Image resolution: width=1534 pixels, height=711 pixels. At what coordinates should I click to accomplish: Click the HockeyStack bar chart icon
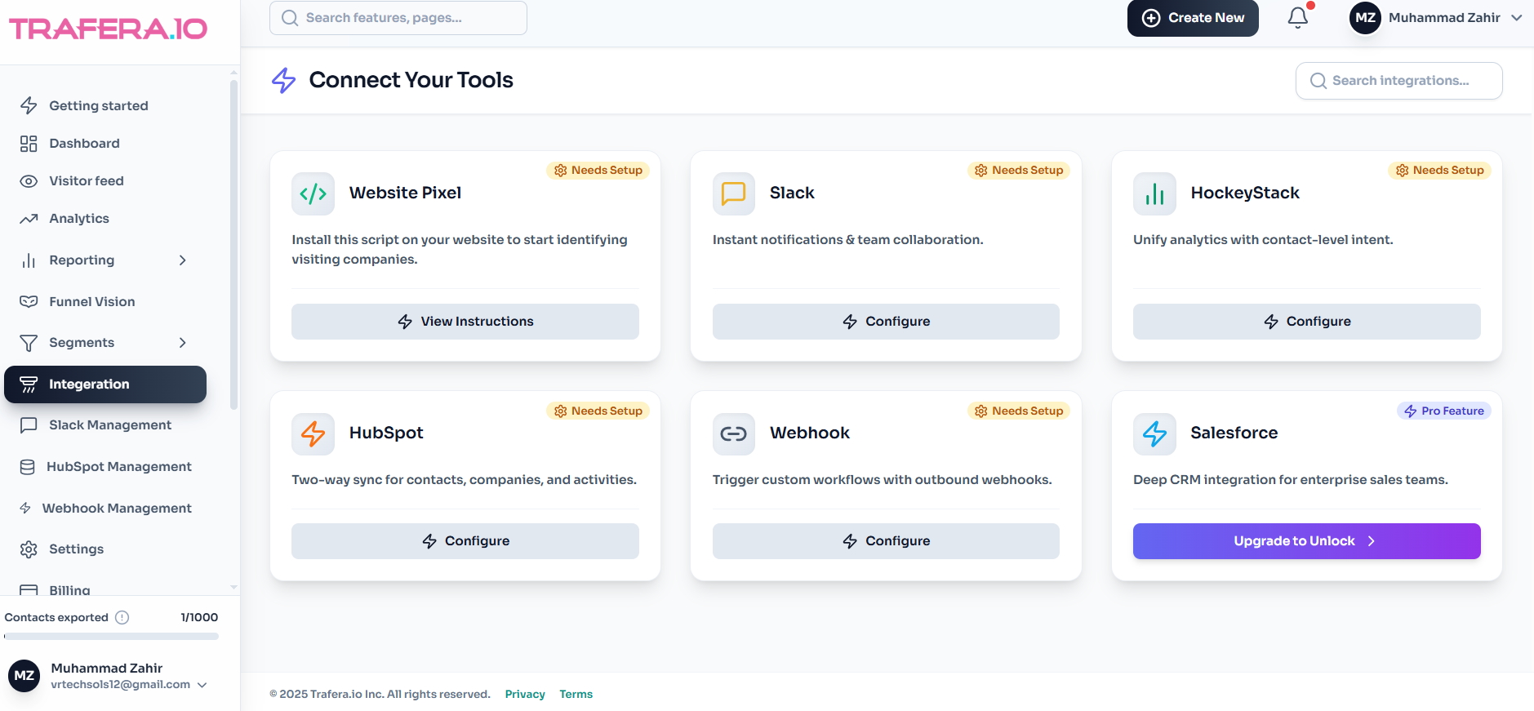coord(1154,193)
